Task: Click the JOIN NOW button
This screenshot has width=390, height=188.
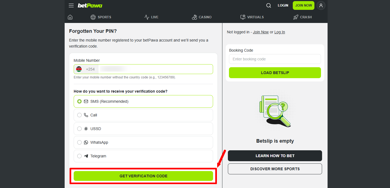Action: [303, 5]
